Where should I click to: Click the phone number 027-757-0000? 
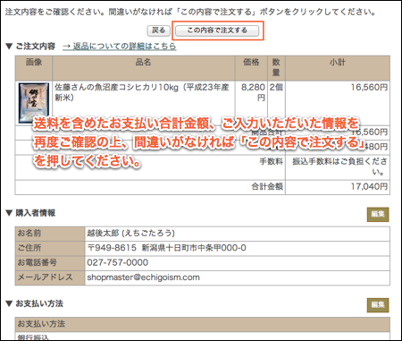coord(117,262)
